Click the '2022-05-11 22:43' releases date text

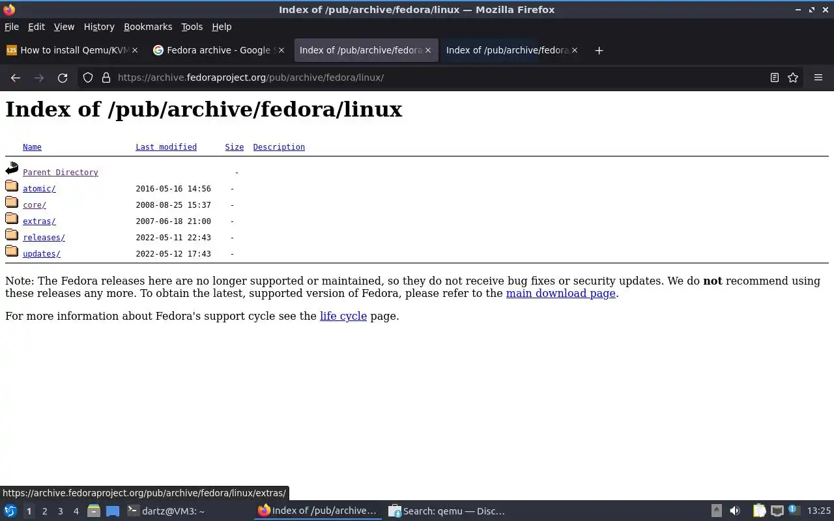click(x=173, y=238)
